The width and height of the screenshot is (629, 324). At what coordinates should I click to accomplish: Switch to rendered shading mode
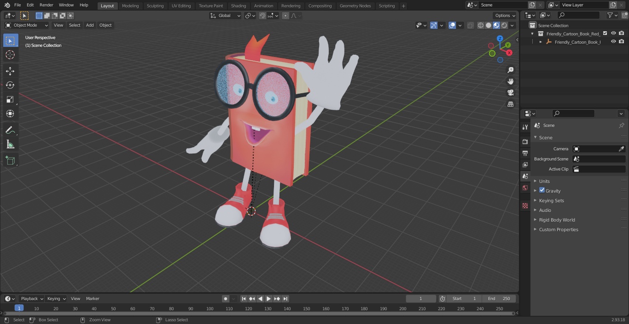click(x=504, y=25)
